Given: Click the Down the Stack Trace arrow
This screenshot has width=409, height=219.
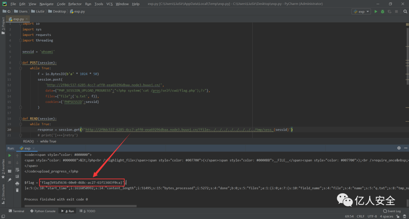Looking at the screenshot, I should (17, 163).
